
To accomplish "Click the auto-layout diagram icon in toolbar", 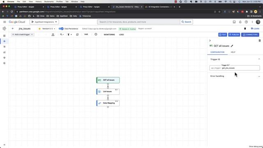I will [x=53, y=35].
